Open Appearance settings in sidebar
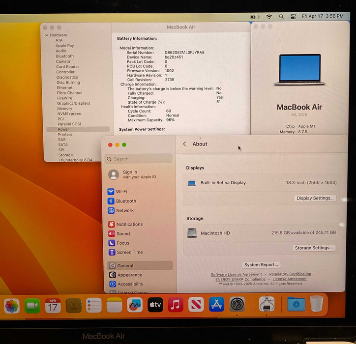 [130, 275]
